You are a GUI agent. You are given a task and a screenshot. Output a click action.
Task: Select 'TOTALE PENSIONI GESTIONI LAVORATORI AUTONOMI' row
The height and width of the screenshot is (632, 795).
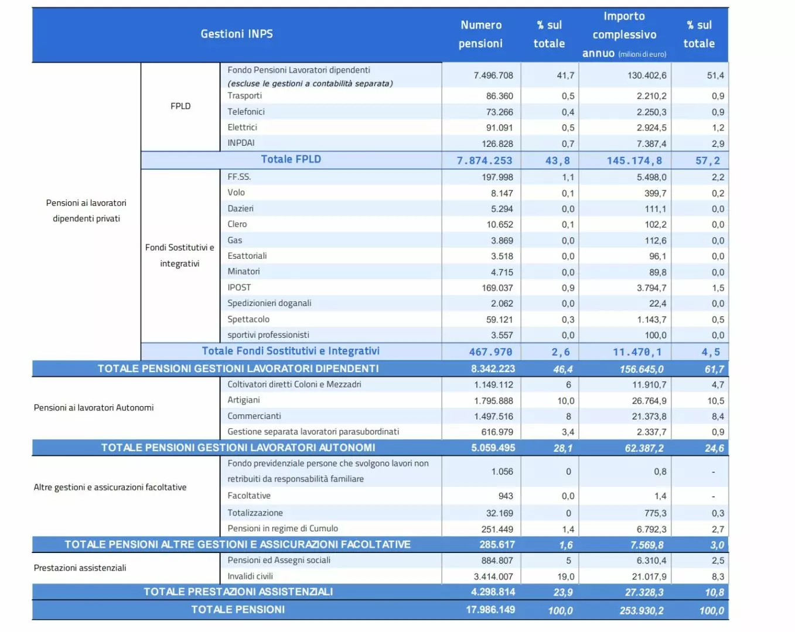pyautogui.click(x=238, y=448)
